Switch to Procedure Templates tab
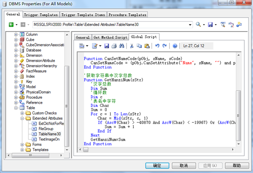253x173 pixels. coord(127,15)
